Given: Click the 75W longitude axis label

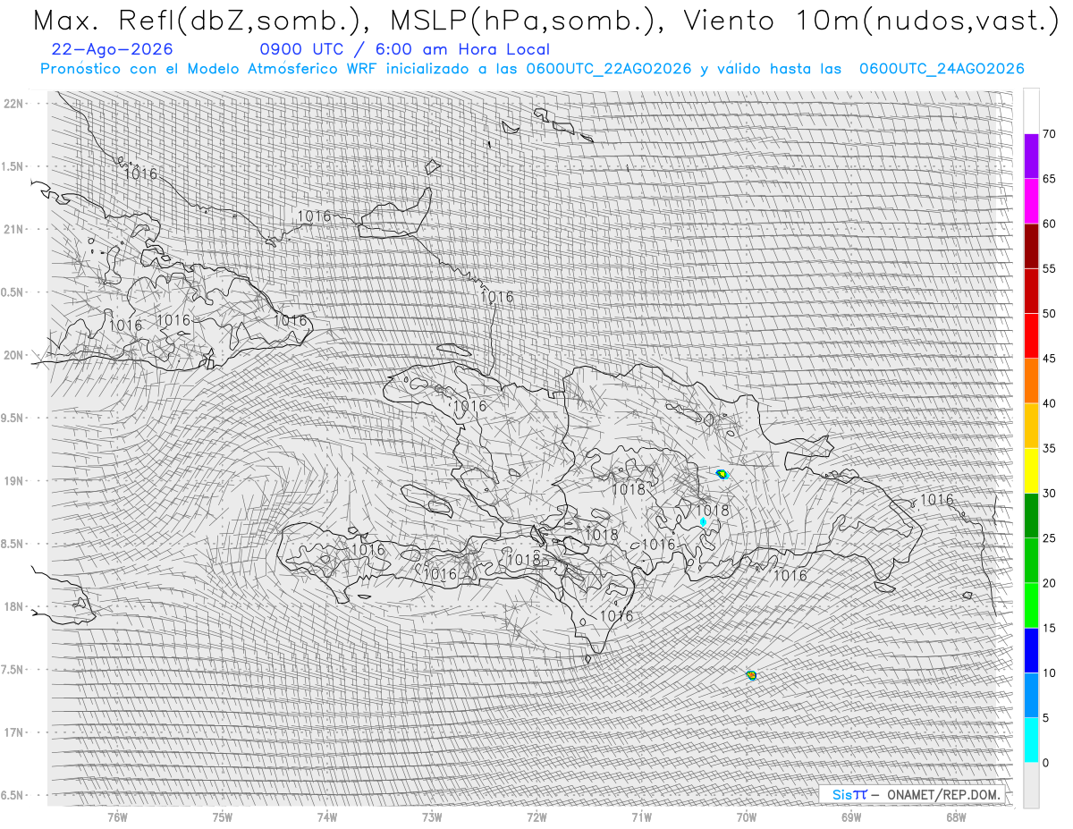Looking at the screenshot, I should (x=223, y=816).
